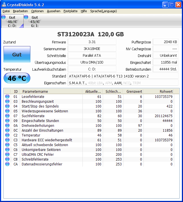The width and height of the screenshot is (183, 202).
Task: Click the Standard field ATA/ATAPI-6
Action: coord(123,76)
